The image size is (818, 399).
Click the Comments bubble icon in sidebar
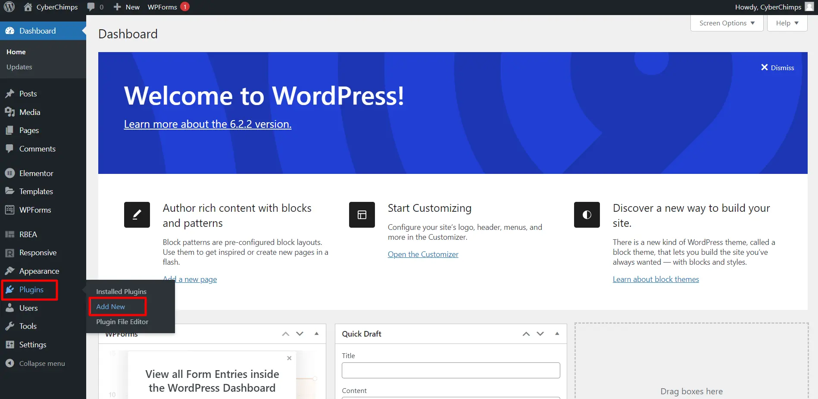10,148
